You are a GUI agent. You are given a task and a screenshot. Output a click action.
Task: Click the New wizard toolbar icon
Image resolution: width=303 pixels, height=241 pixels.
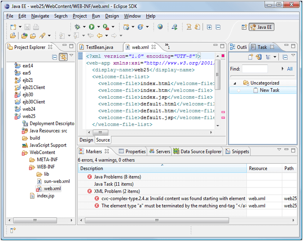pos(13,27)
